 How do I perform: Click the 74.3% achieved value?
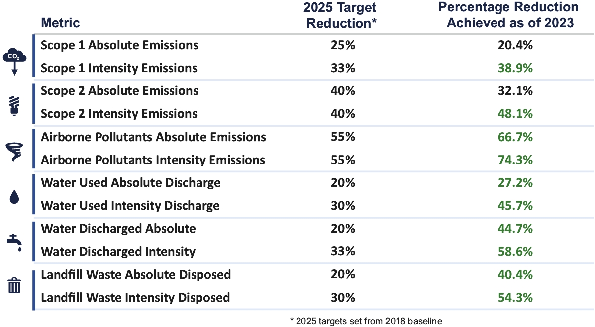tap(515, 160)
